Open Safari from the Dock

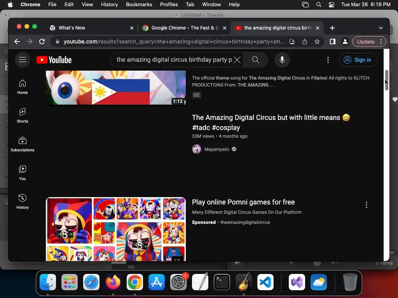tap(91, 282)
